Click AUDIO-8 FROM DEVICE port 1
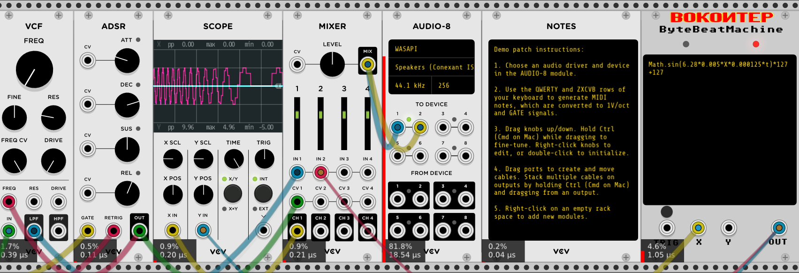Screen dimensions: 799x273 coord(397,199)
